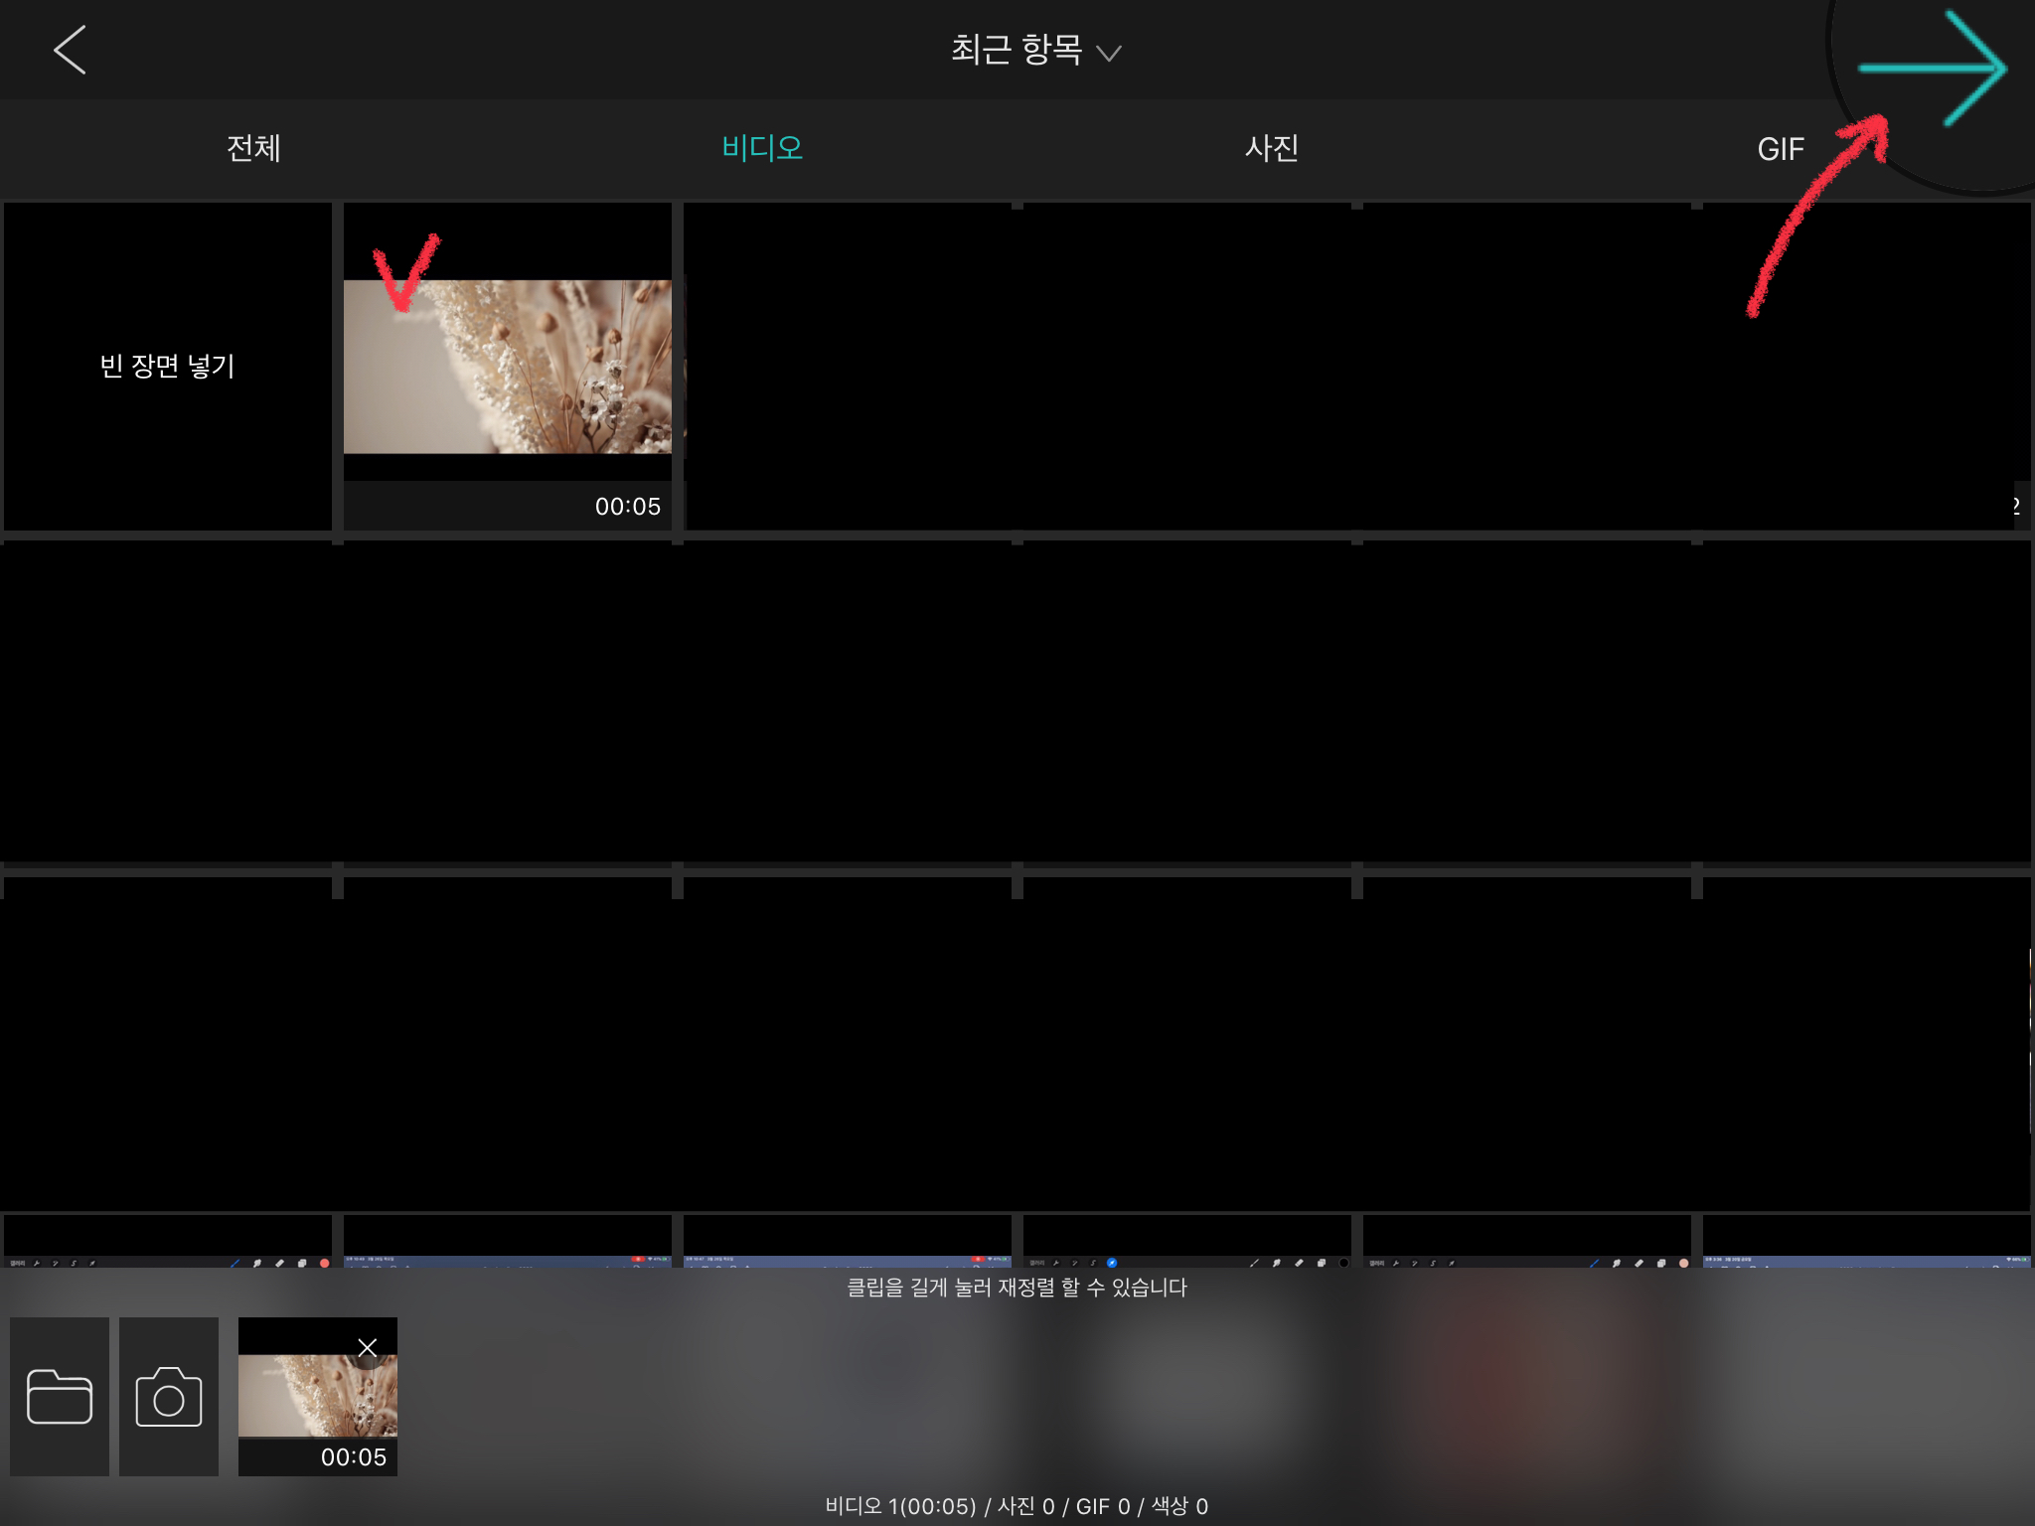Tap 빈 장면 넣기 to insert blank scene
This screenshot has width=2035, height=1526.
pyautogui.click(x=167, y=366)
